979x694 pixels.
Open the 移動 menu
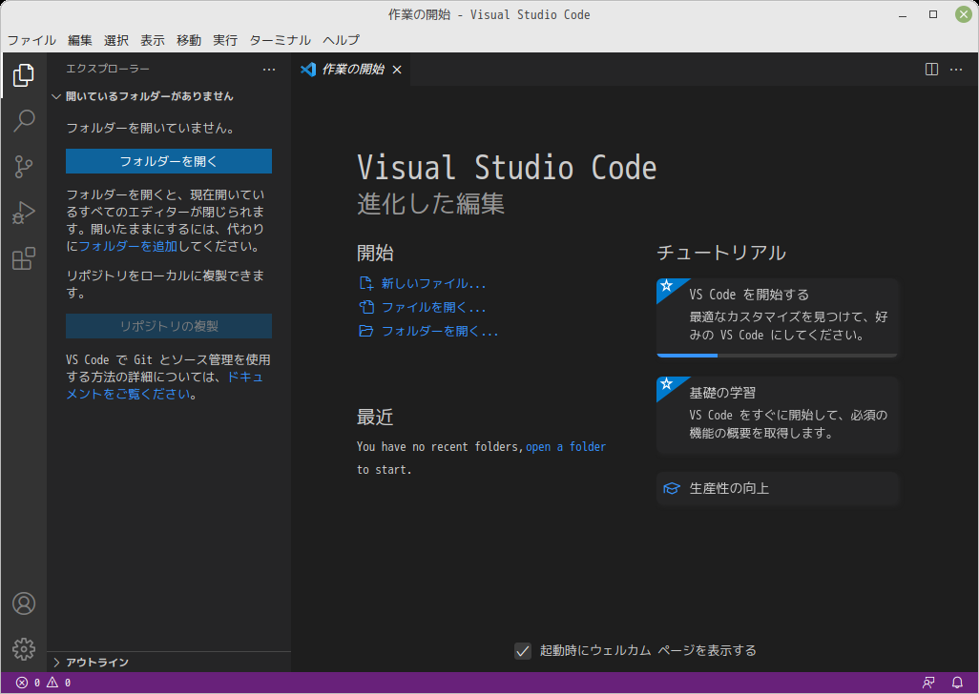[189, 41]
